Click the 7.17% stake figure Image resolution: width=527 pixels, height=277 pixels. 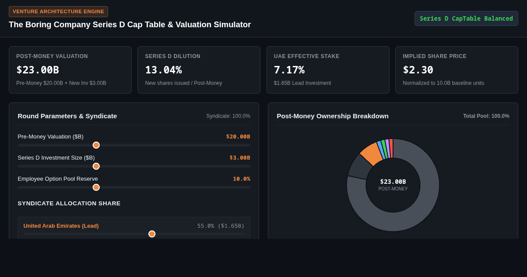(x=289, y=70)
